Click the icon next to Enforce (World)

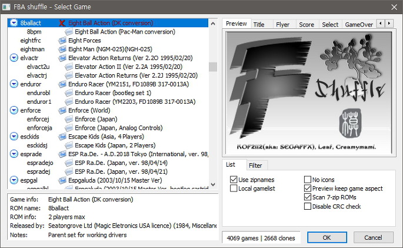tap(62, 110)
